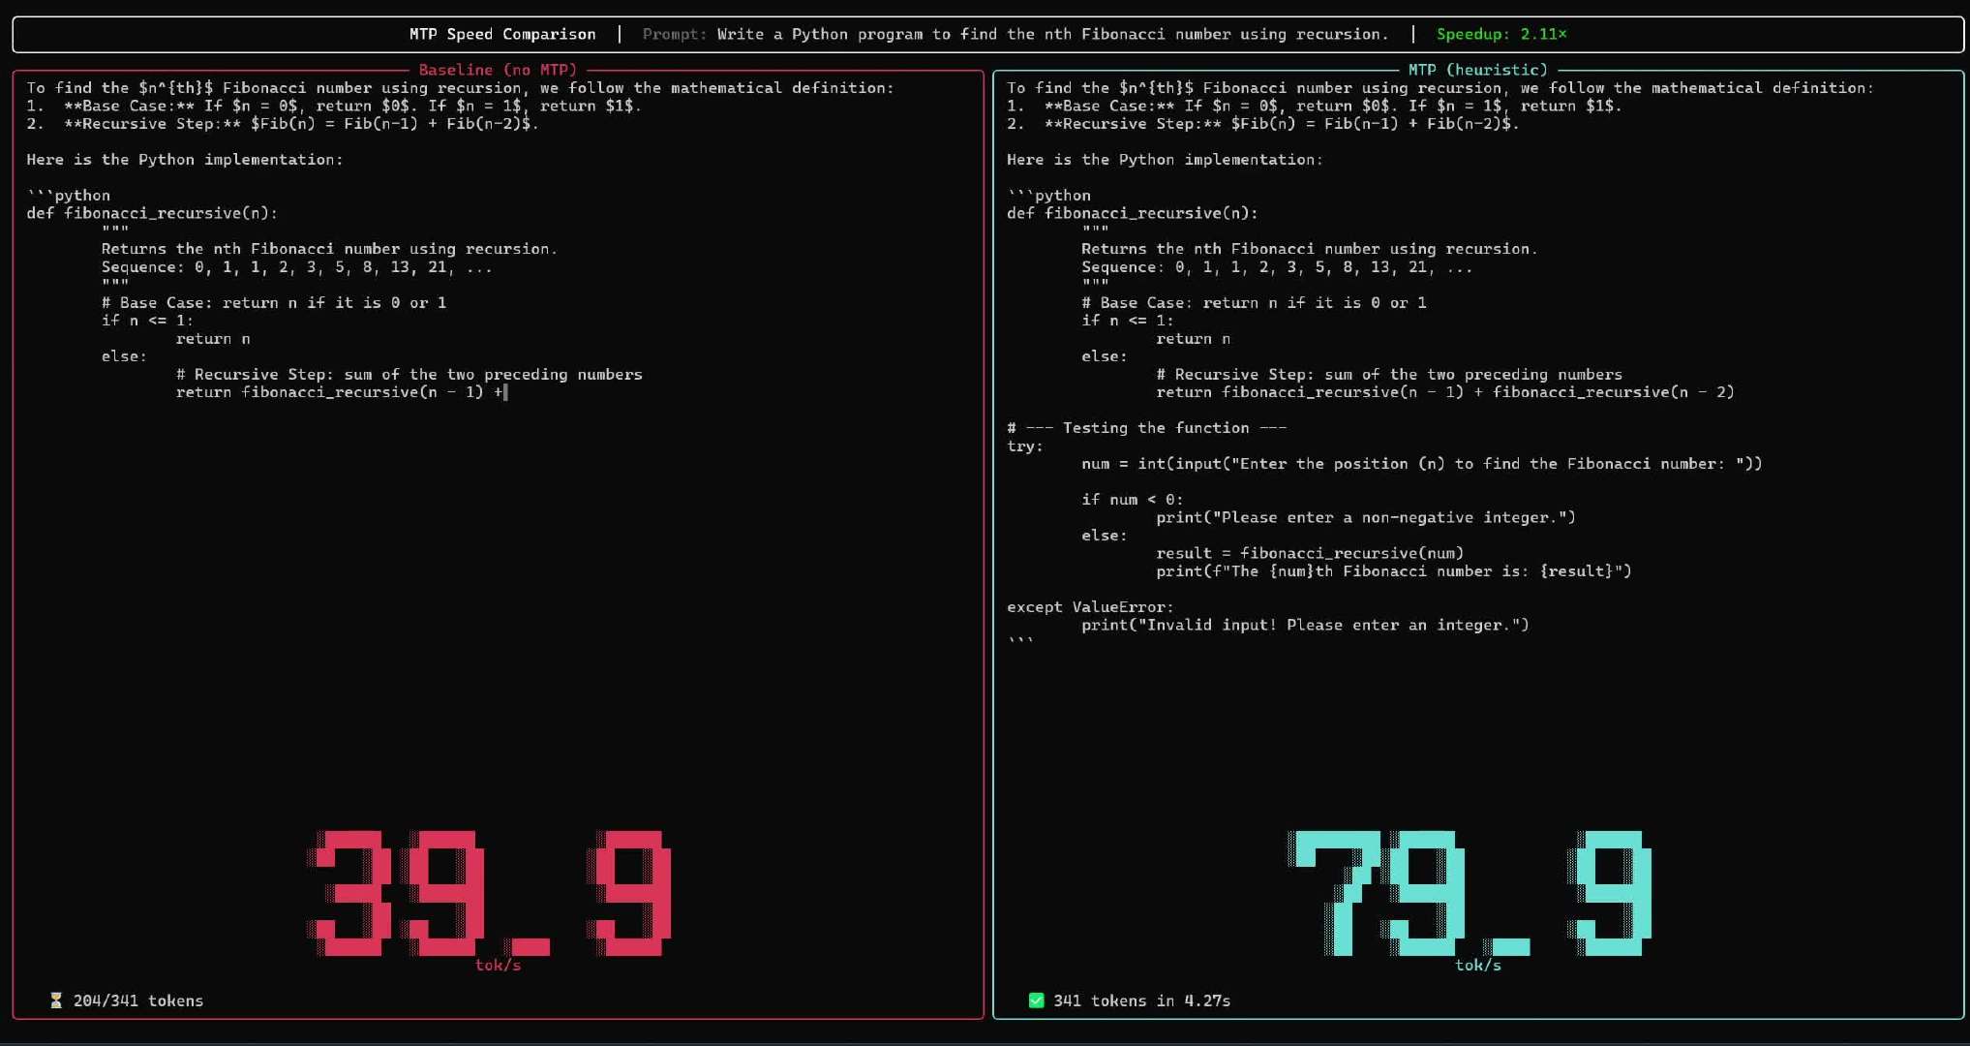Click the "Prompt:" label in the header bar
The width and height of the screenshot is (1970, 1046).
675,34
